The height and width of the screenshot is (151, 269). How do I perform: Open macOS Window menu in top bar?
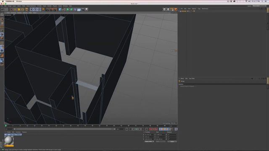19,1
